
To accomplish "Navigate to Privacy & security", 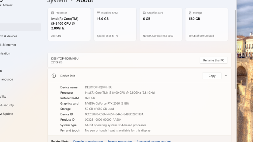I will [7, 105].
